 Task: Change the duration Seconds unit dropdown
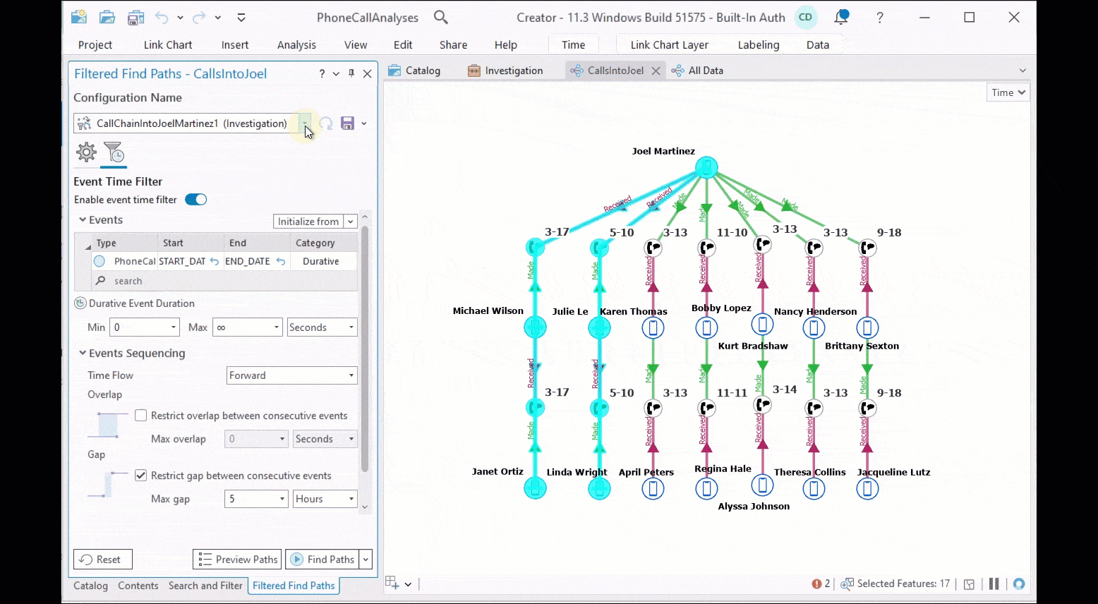tap(322, 327)
